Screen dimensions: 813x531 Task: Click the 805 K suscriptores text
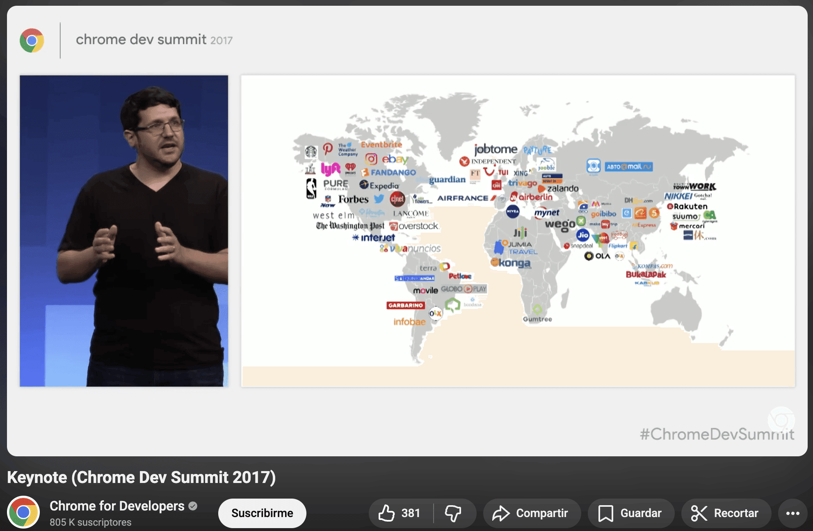tap(91, 522)
